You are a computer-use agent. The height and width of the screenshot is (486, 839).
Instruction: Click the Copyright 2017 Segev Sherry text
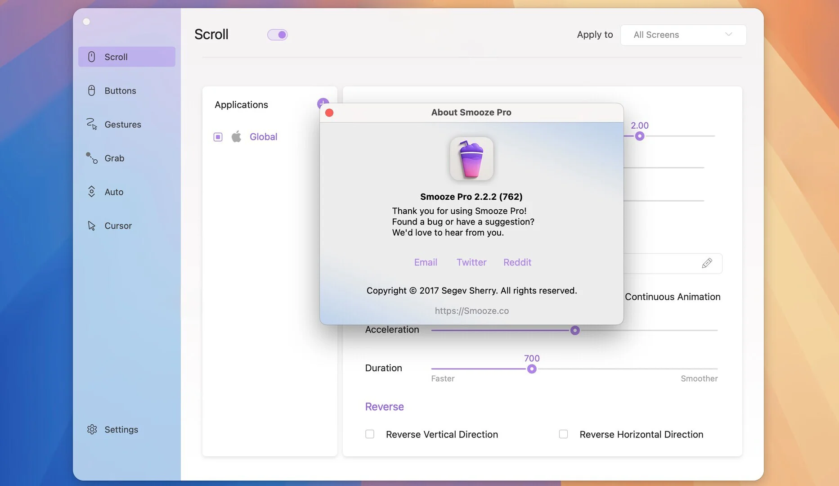click(471, 291)
